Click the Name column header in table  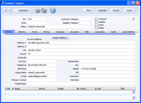27,89
